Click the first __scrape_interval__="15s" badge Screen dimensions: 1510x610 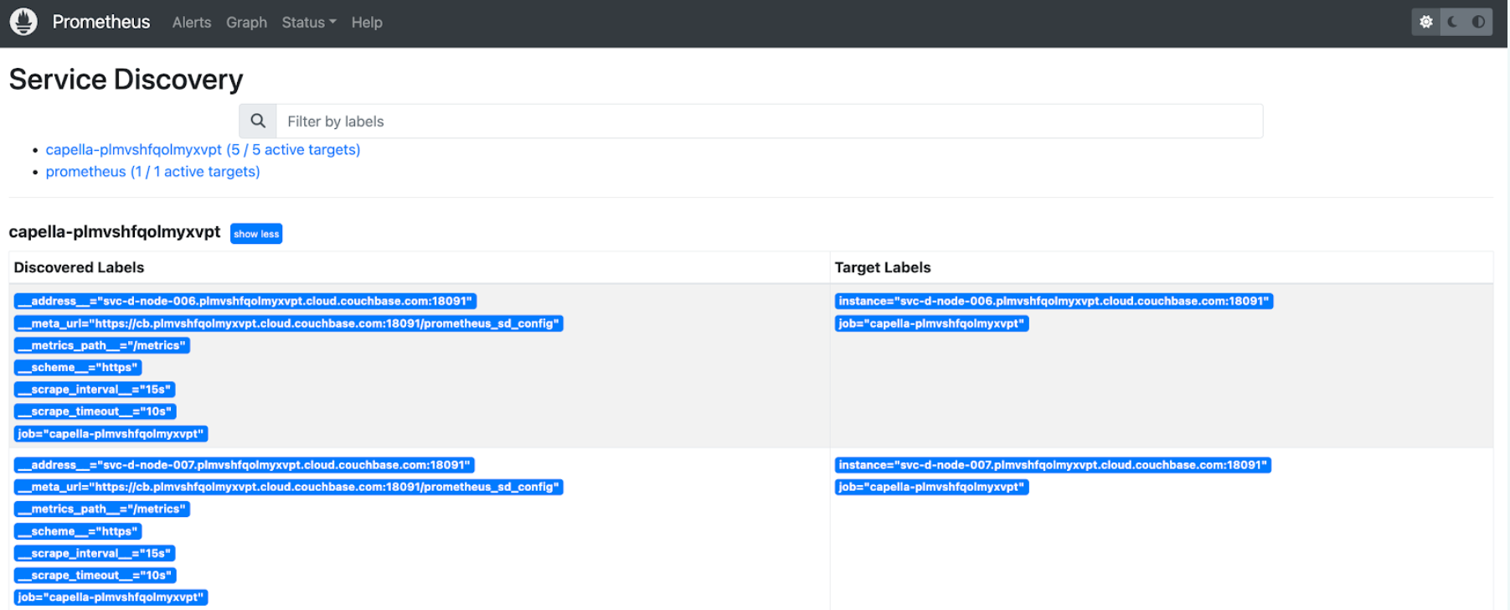pyautogui.click(x=95, y=390)
